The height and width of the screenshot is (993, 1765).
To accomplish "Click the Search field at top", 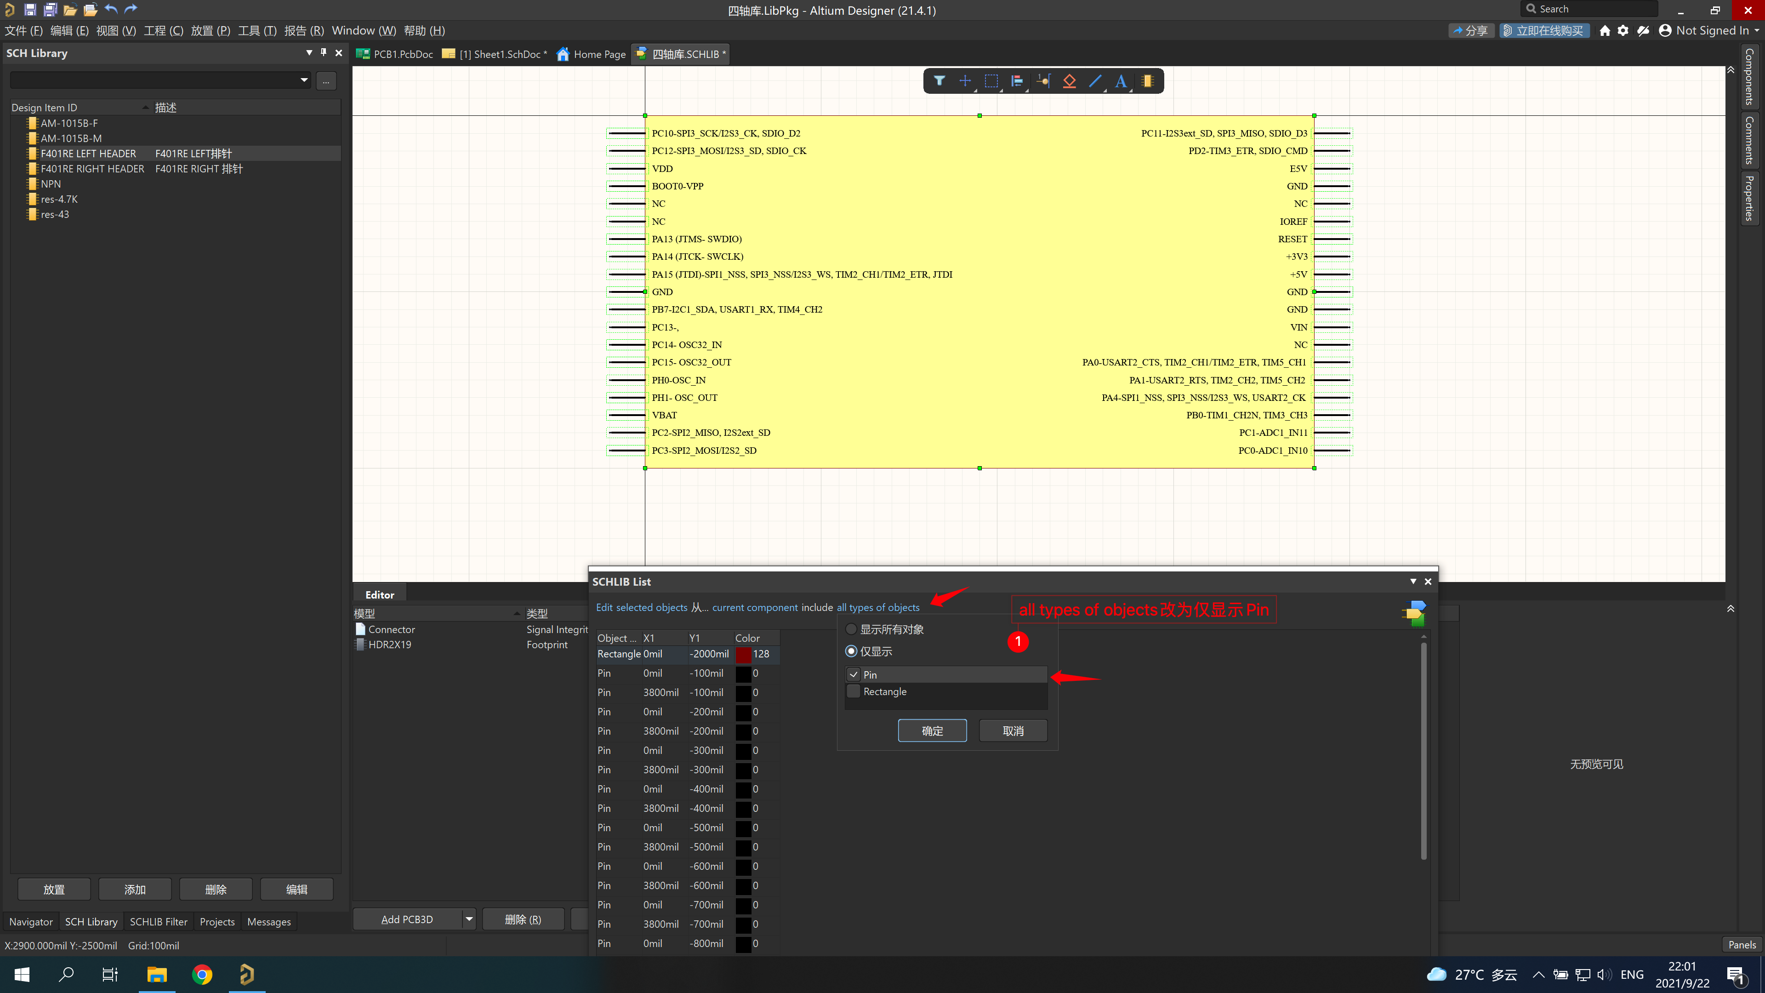I will pos(1589,9).
